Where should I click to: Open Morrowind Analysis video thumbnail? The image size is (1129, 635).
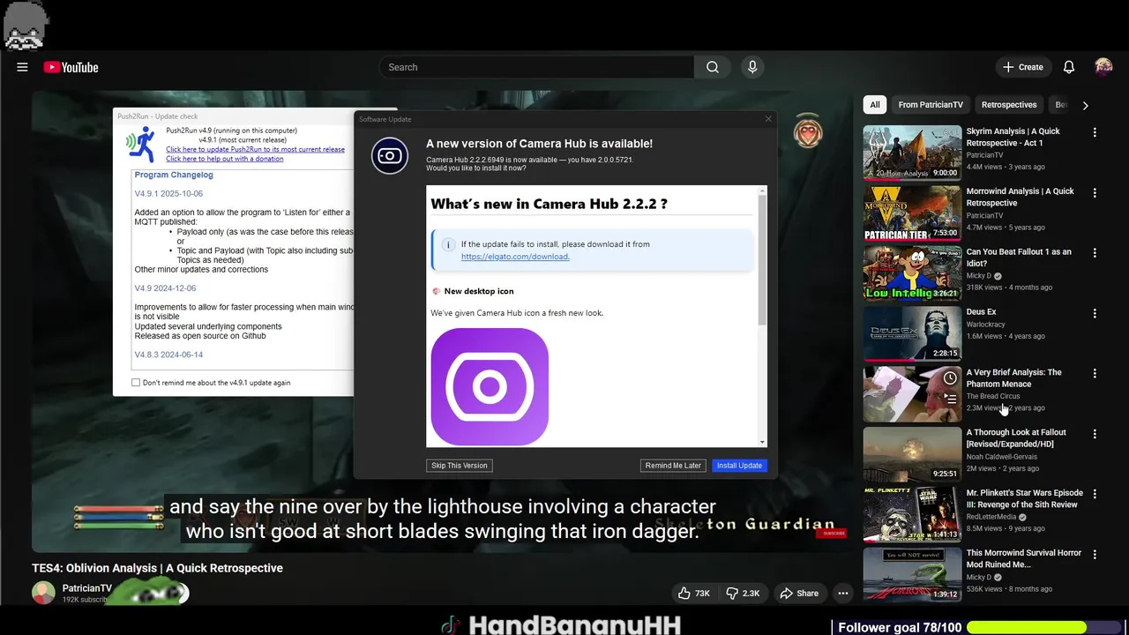click(x=912, y=213)
